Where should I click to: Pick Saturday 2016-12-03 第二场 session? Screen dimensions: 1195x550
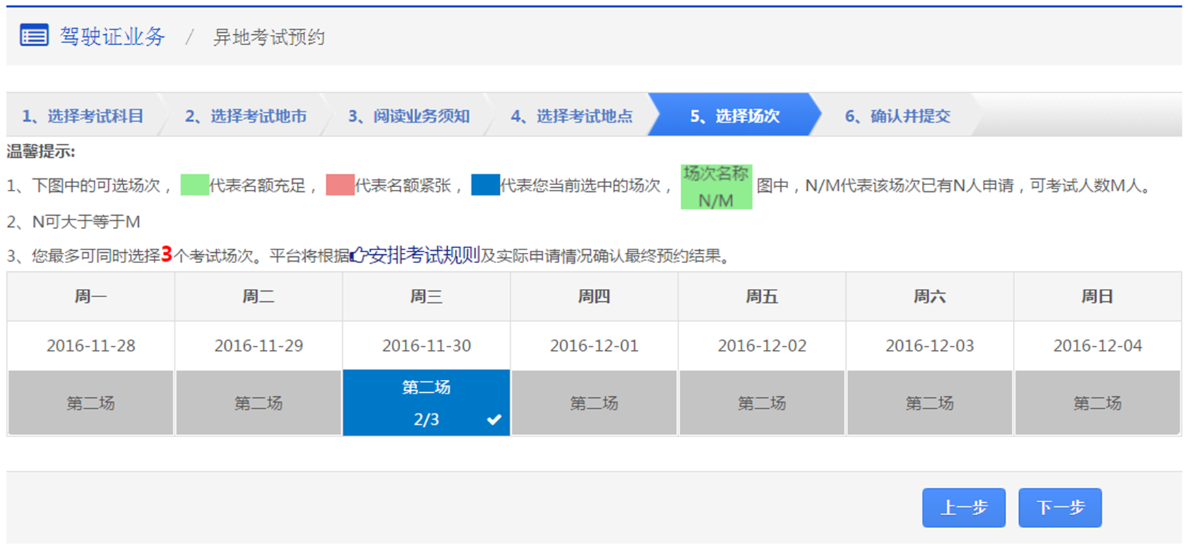[x=930, y=403]
